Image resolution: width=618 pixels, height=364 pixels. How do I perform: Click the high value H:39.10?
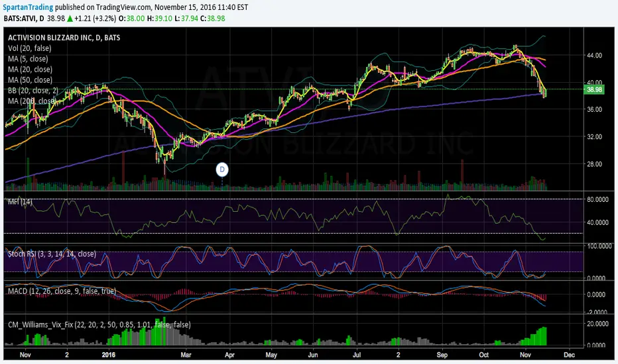point(160,19)
